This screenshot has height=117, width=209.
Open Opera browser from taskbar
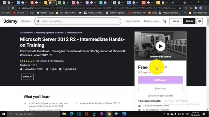tap(87, 114)
